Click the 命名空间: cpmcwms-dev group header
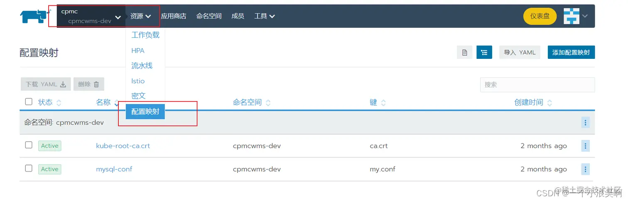628x201 pixels. click(64, 122)
